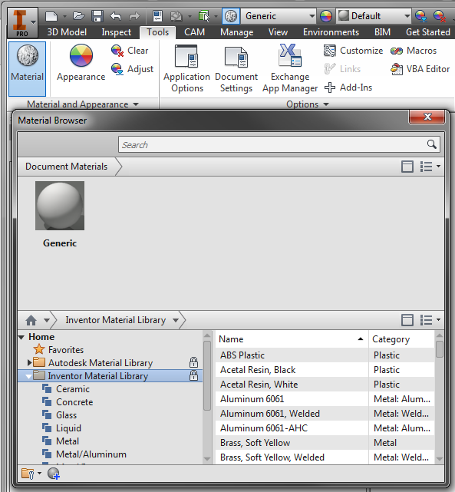Open the Customize dialog
Viewport: 455px width, 492px height.
point(353,51)
